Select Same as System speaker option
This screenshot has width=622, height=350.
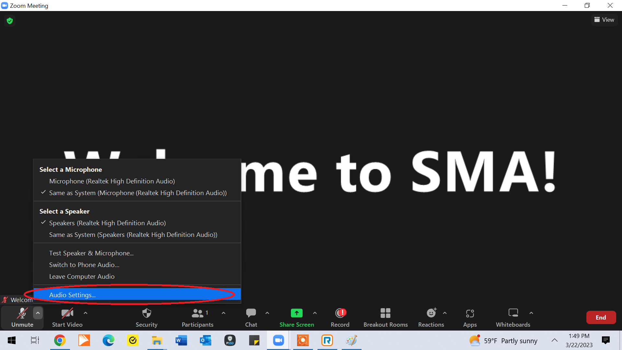(133, 235)
